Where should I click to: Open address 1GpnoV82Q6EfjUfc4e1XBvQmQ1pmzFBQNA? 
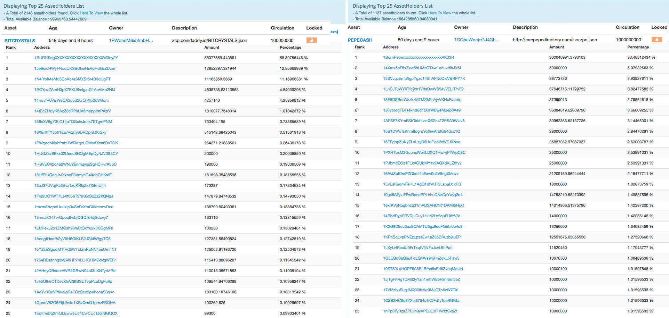click(x=75, y=303)
